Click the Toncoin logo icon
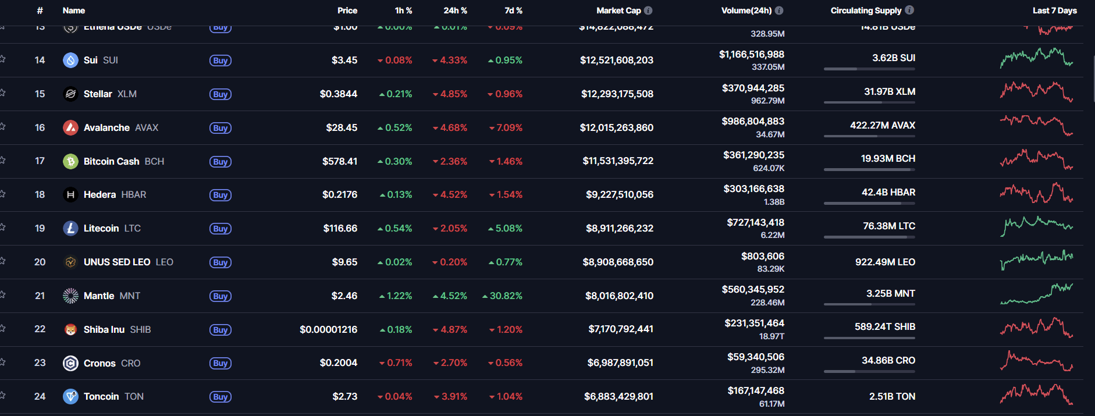Image resolution: width=1095 pixels, height=416 pixels. tap(70, 396)
